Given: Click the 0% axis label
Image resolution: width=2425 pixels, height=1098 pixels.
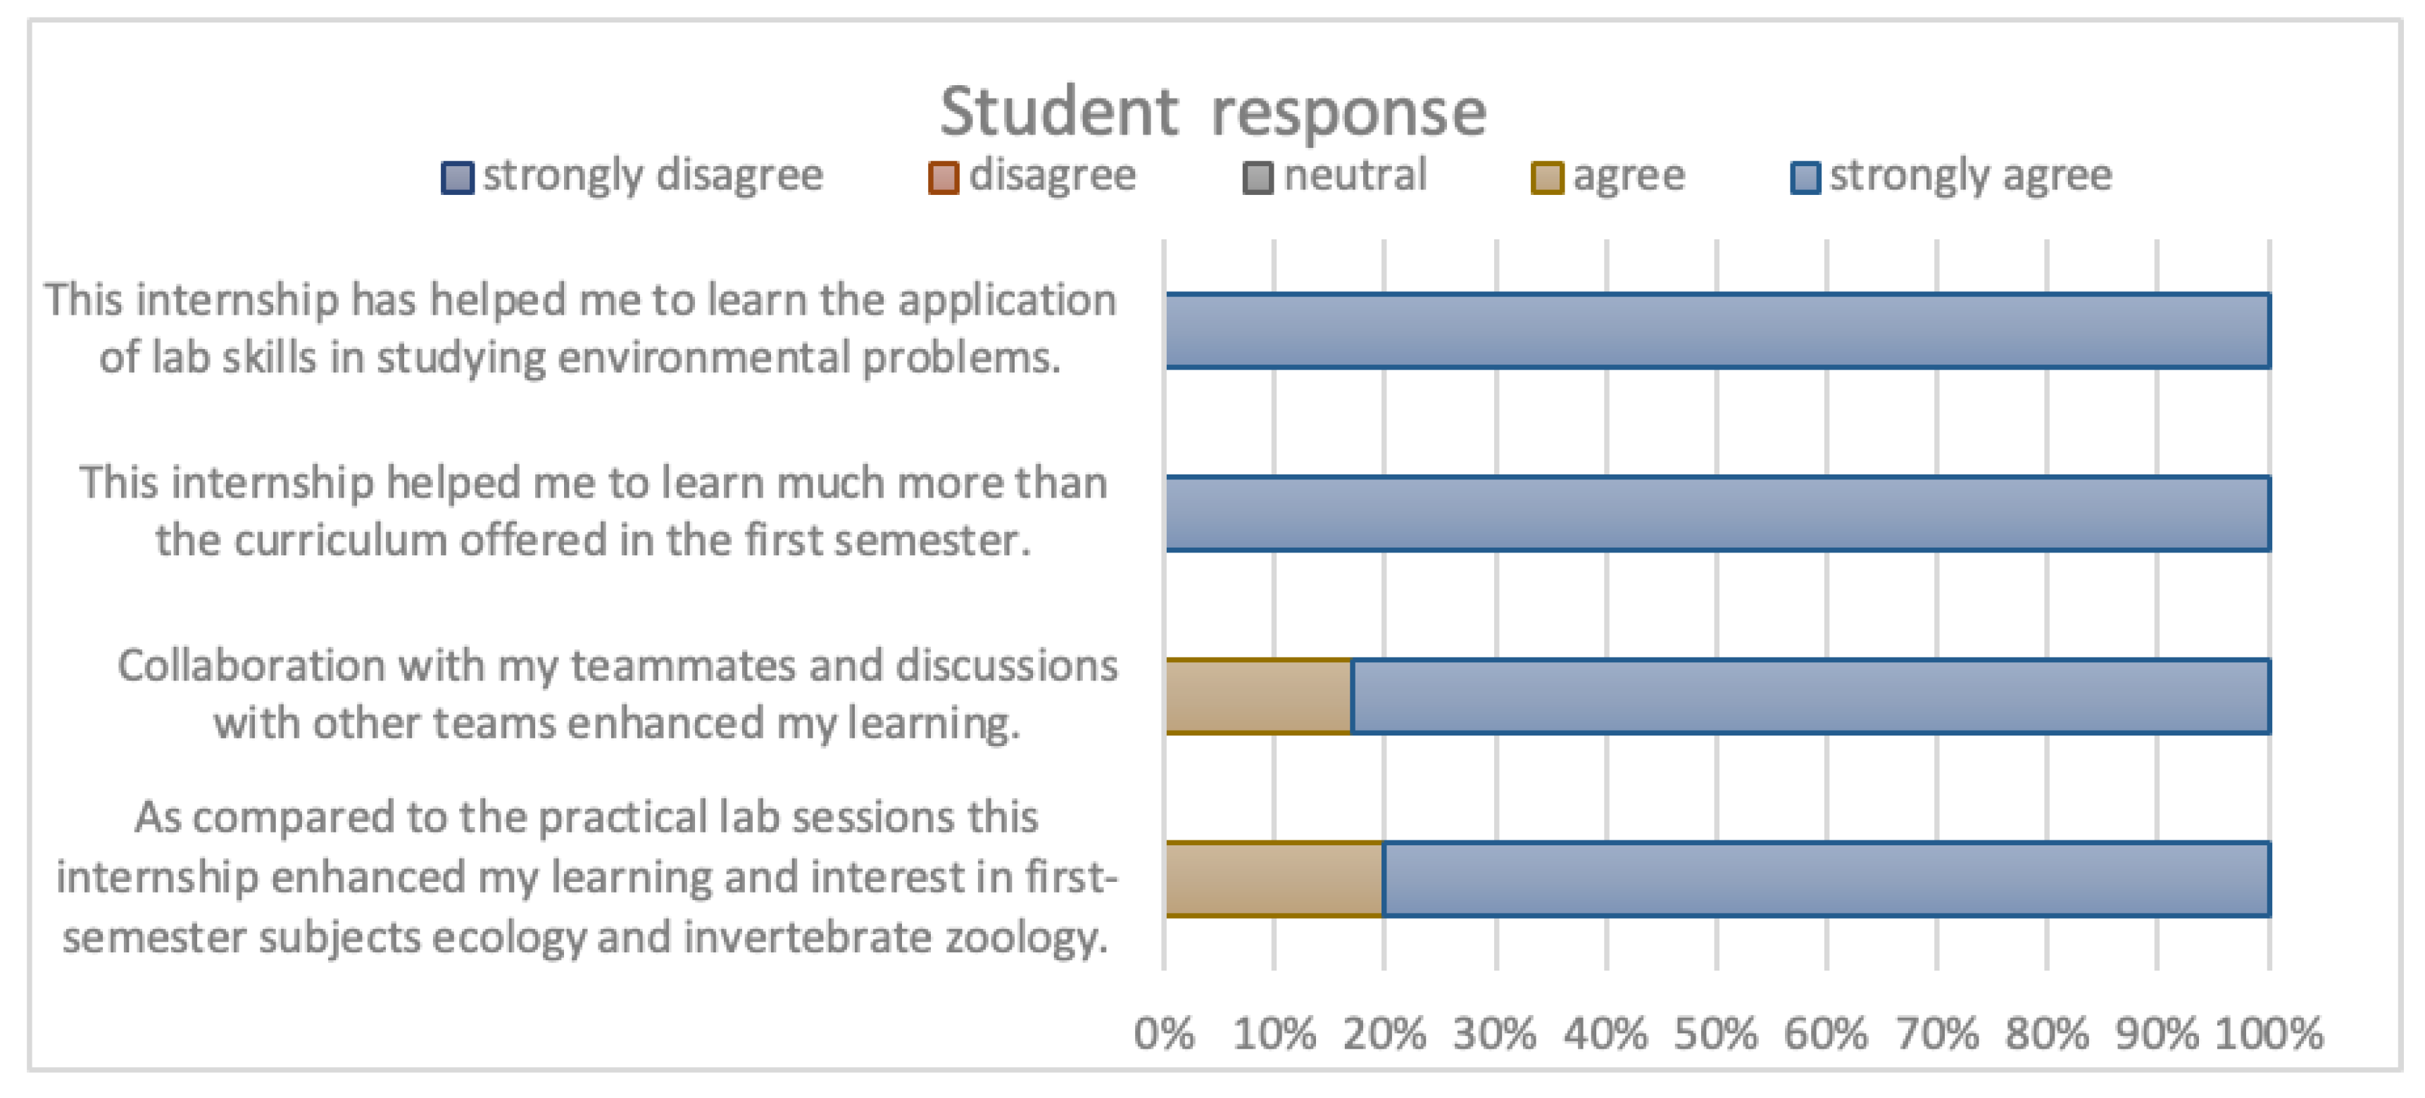Looking at the screenshot, I should [x=1165, y=1033].
